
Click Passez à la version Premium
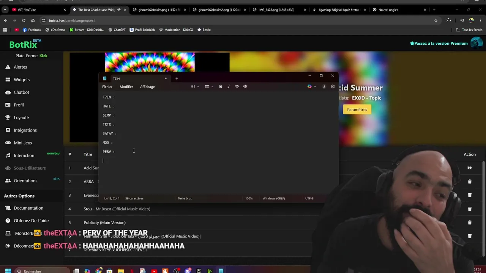439,43
